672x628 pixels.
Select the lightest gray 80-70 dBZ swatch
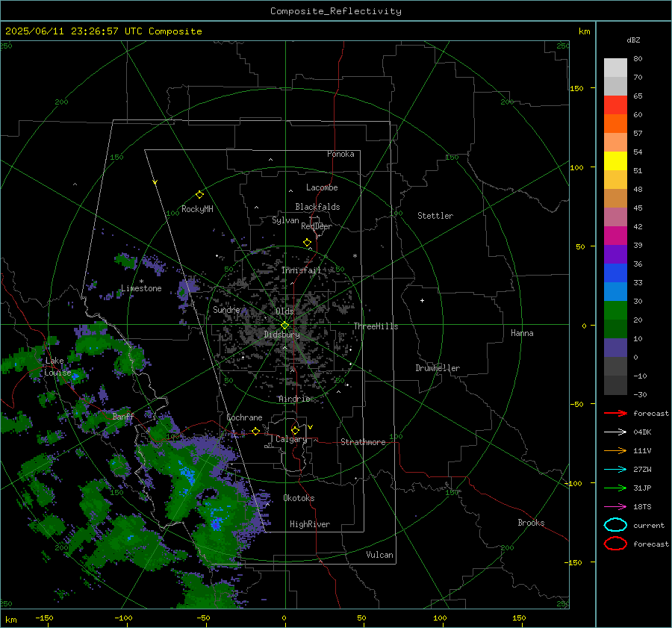(x=615, y=68)
